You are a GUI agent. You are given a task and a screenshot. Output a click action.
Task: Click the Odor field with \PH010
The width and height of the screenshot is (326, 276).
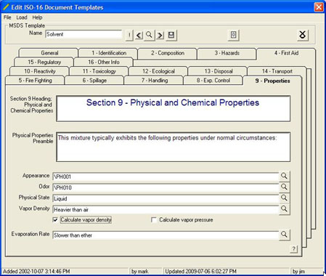(166, 187)
